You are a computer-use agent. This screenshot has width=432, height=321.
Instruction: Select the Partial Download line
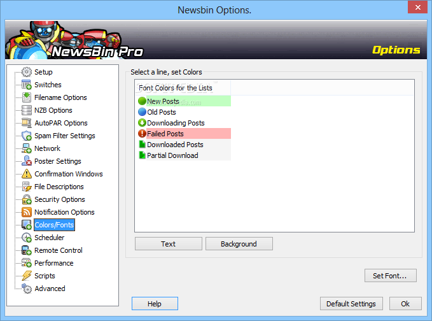184,155
